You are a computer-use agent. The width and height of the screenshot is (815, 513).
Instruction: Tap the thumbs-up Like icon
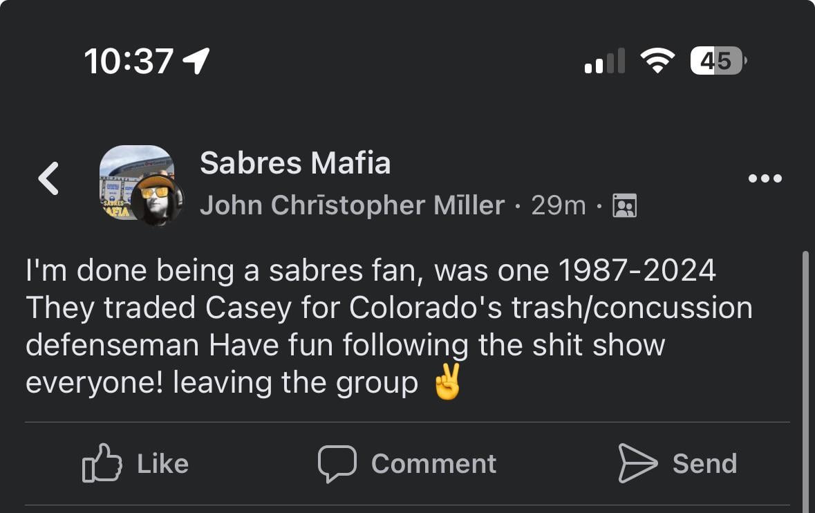(102, 463)
